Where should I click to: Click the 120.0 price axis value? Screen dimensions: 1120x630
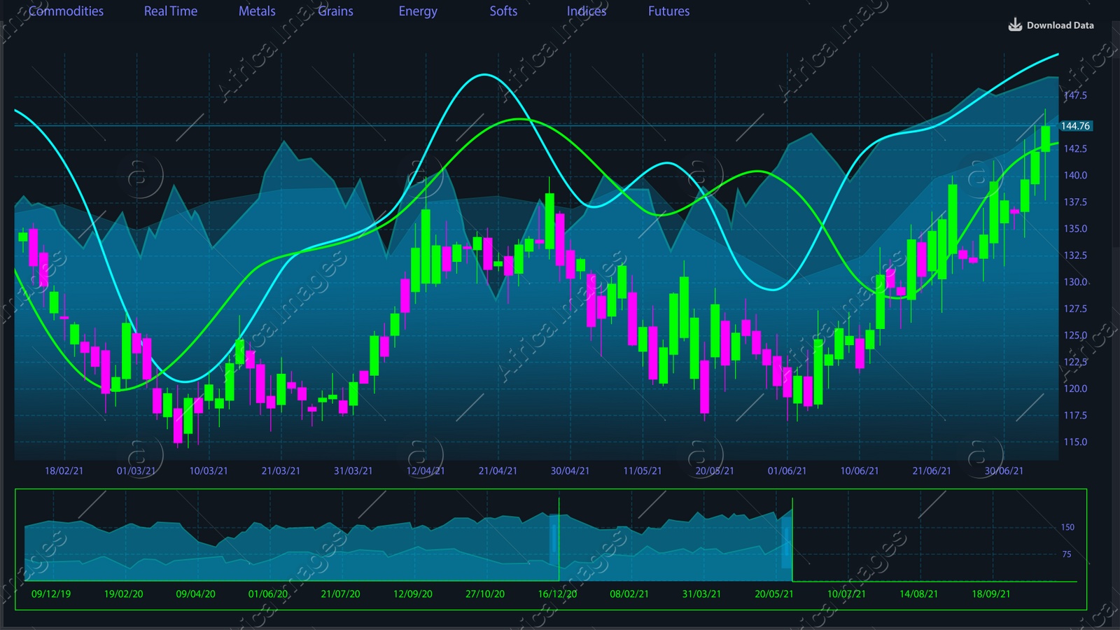click(x=1075, y=388)
